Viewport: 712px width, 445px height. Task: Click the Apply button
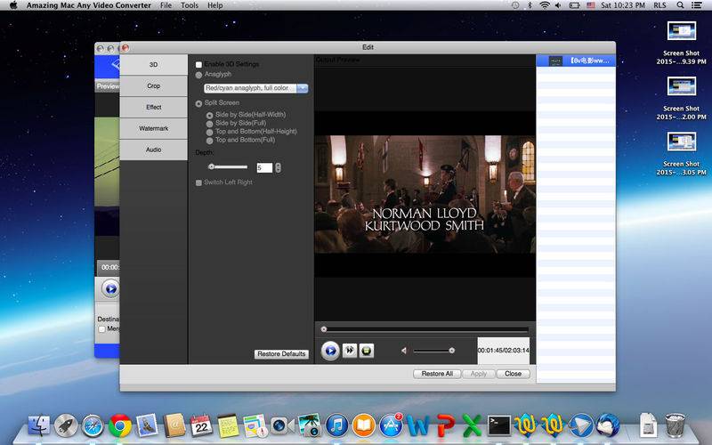click(x=479, y=374)
